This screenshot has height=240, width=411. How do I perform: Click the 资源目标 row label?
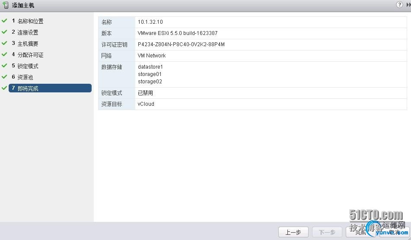[x=112, y=104]
